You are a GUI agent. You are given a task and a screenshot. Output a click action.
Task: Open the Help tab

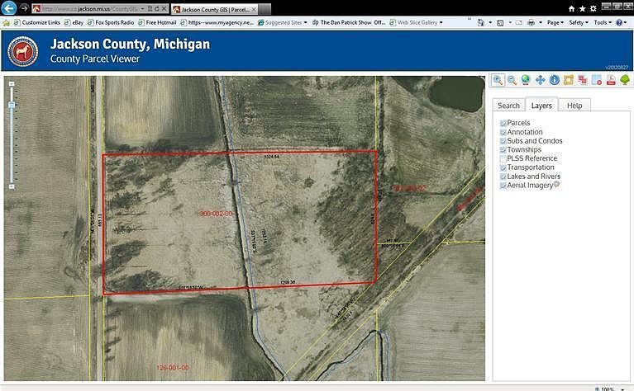574,106
